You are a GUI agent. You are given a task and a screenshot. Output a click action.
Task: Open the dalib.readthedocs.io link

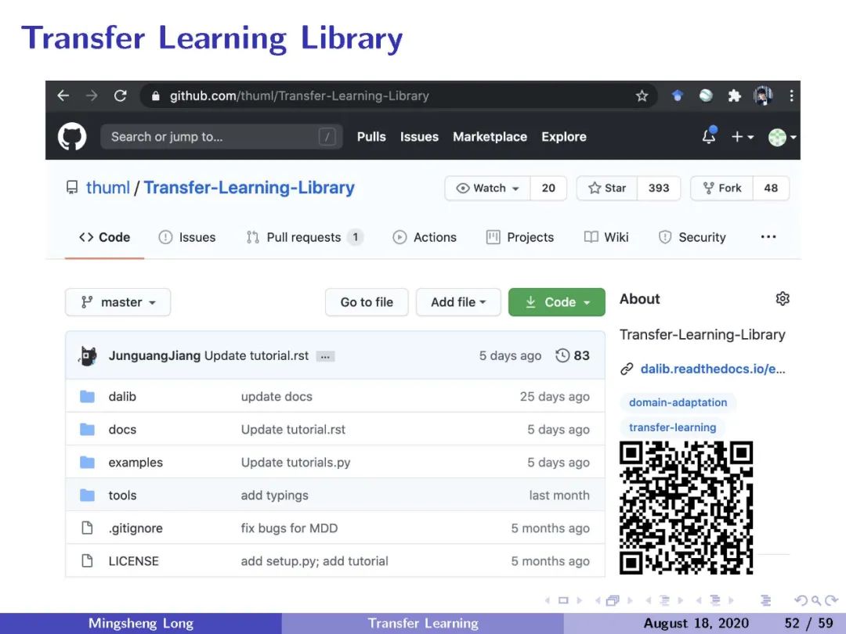712,369
